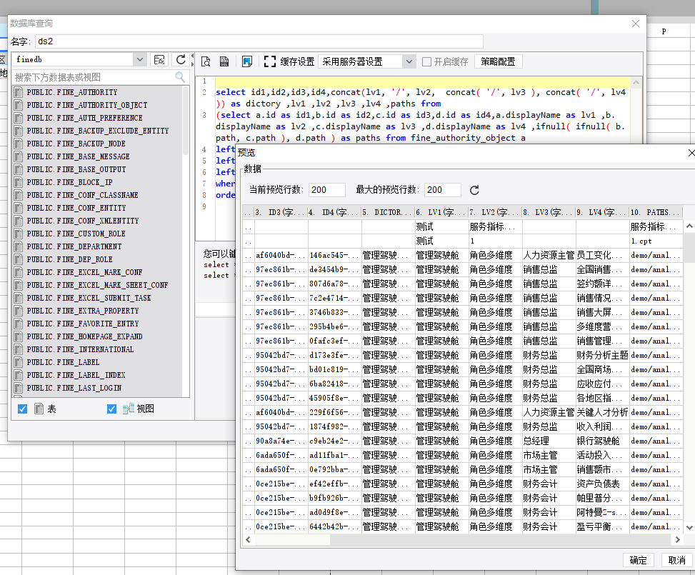This screenshot has height=575, width=695.
Task: Refresh preview data next to 最大的预览行数
Action: coord(474,190)
